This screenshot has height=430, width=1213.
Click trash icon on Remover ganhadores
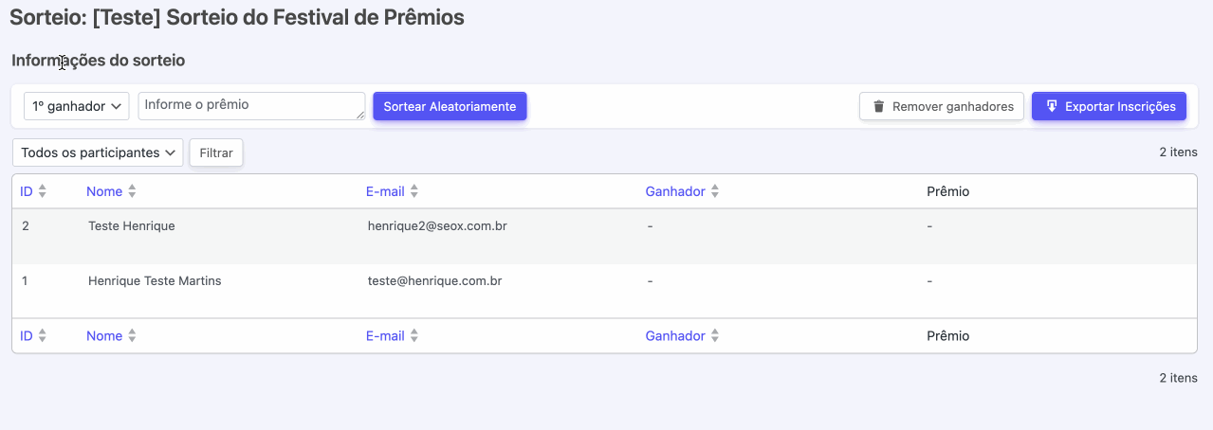(878, 107)
